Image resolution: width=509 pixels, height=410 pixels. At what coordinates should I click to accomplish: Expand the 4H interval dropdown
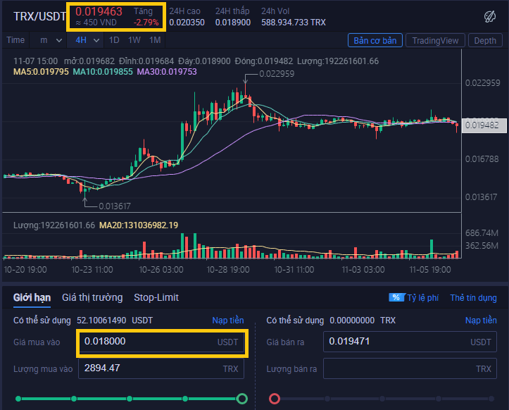click(86, 40)
